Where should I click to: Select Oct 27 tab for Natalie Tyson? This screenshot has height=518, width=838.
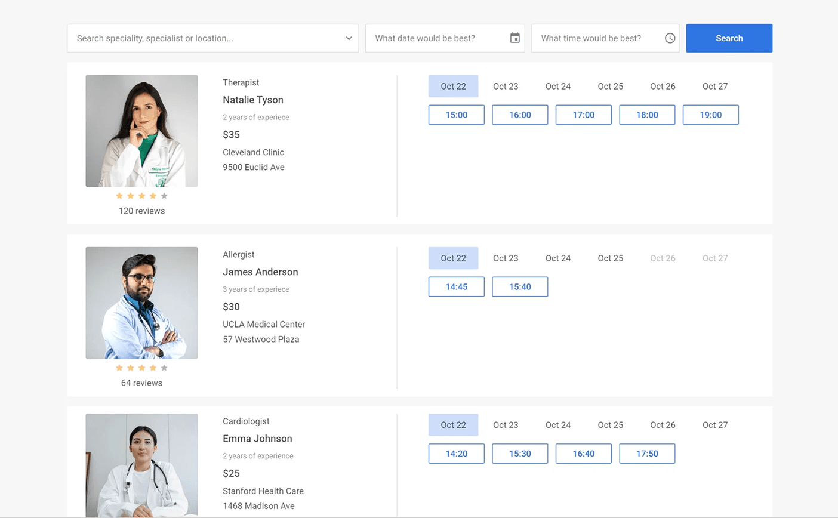click(715, 86)
